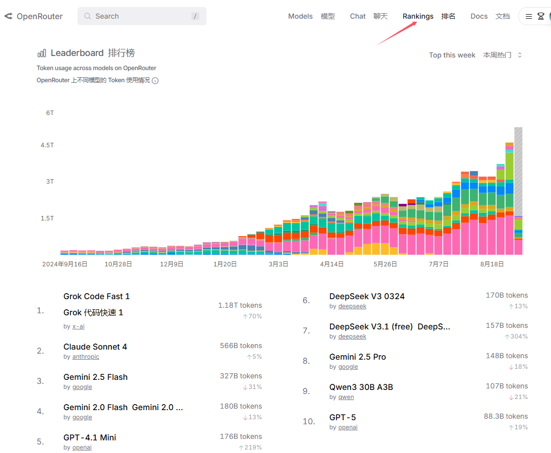This screenshot has width=551, height=453.
Task: Open the anthropic author link
Action: (86, 357)
